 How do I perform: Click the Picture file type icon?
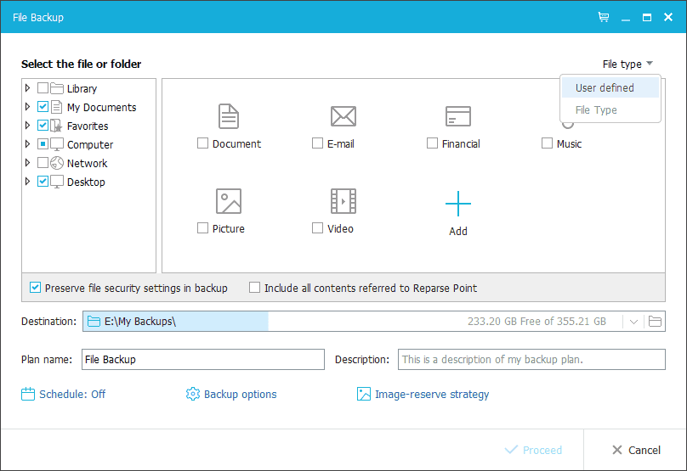(x=228, y=201)
